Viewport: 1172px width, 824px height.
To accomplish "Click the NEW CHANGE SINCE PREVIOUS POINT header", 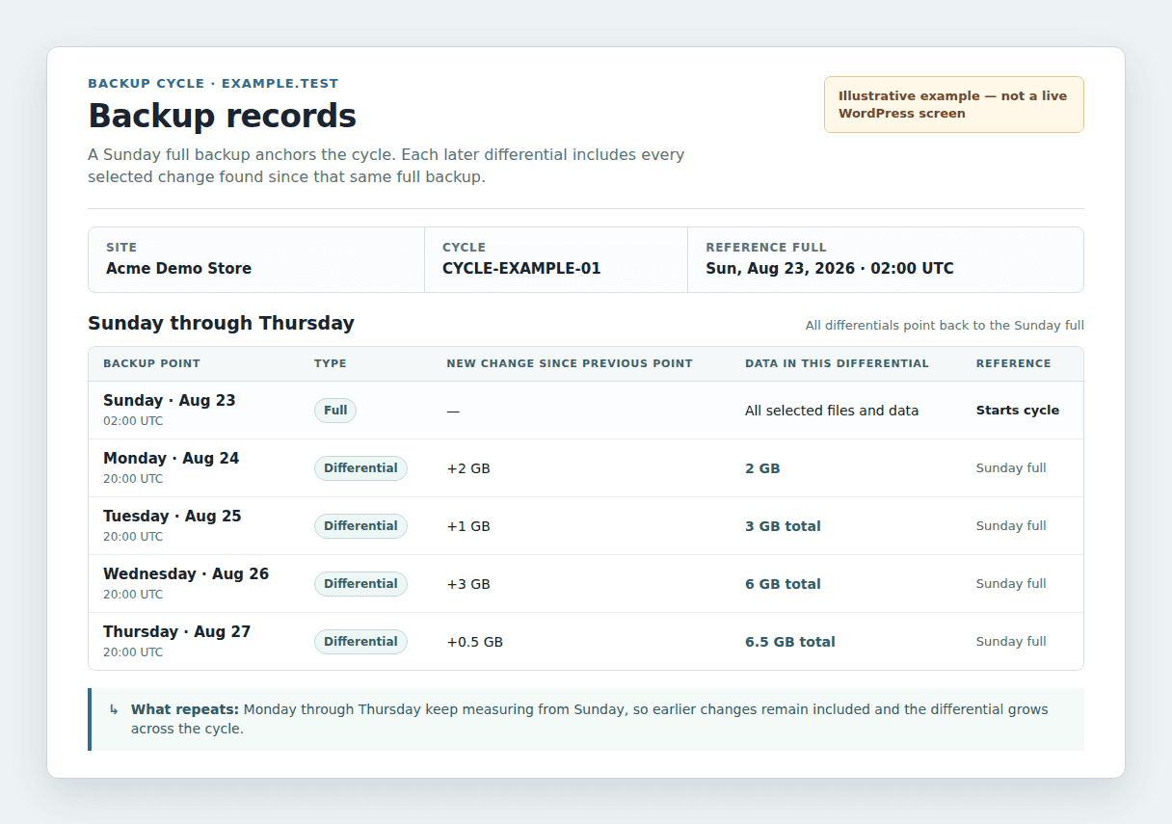I will click(570, 364).
